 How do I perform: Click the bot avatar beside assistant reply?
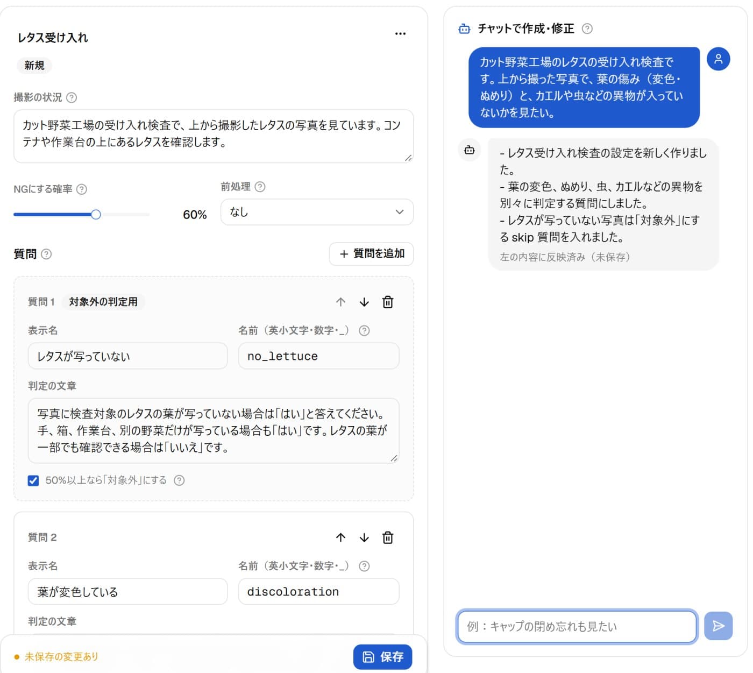[x=470, y=150]
